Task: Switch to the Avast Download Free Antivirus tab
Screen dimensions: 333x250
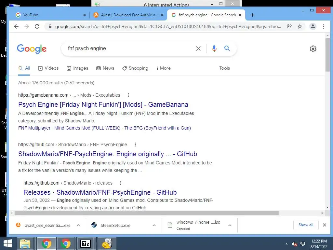Action: point(128,15)
